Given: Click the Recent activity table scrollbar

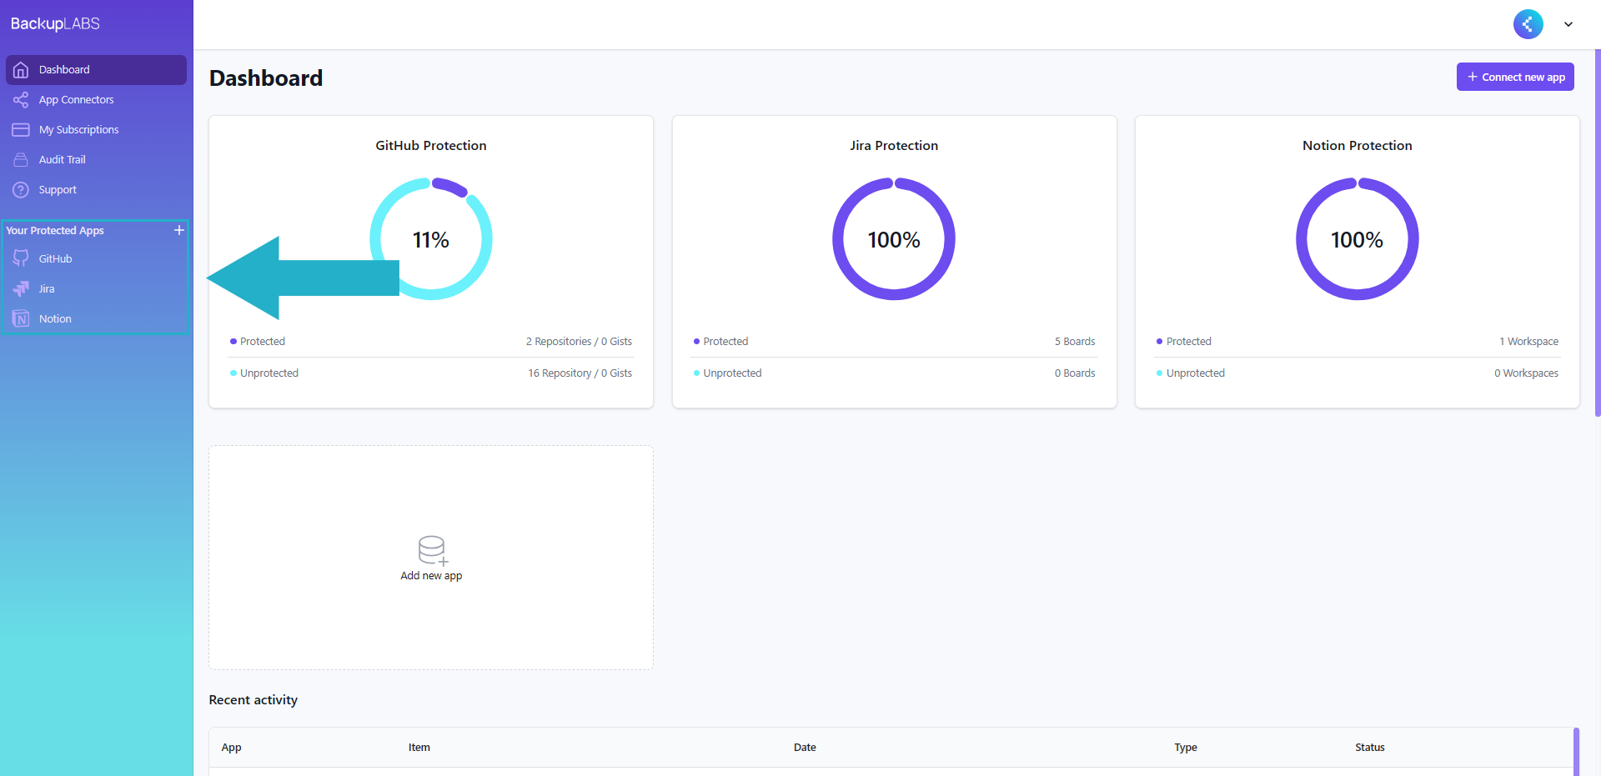Looking at the screenshot, I should 1576,752.
